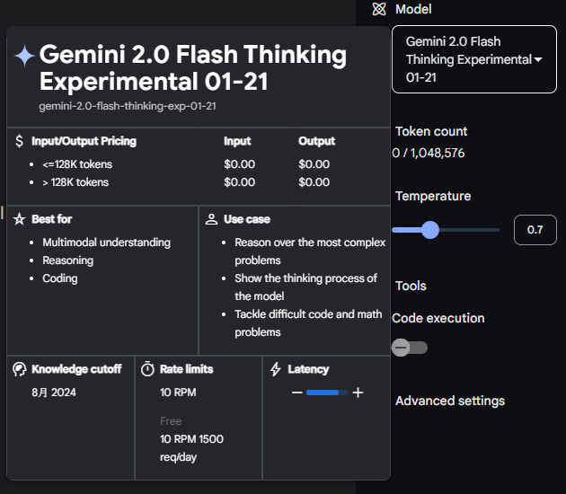
Task: Click the stopwatch icon next to Rate limits
Action: [x=147, y=369]
